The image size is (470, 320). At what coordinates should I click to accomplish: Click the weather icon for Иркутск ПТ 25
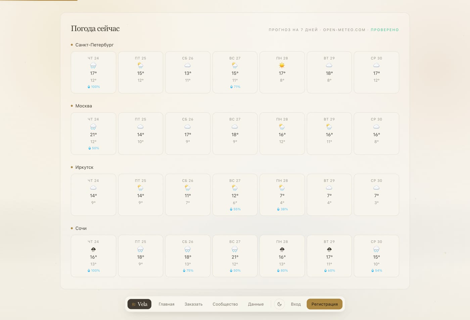[141, 188]
